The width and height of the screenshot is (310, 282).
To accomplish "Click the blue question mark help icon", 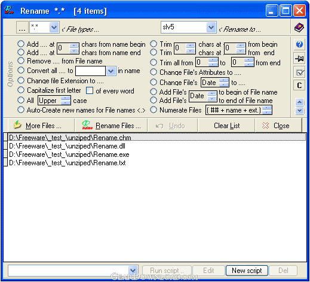I will [x=299, y=44].
